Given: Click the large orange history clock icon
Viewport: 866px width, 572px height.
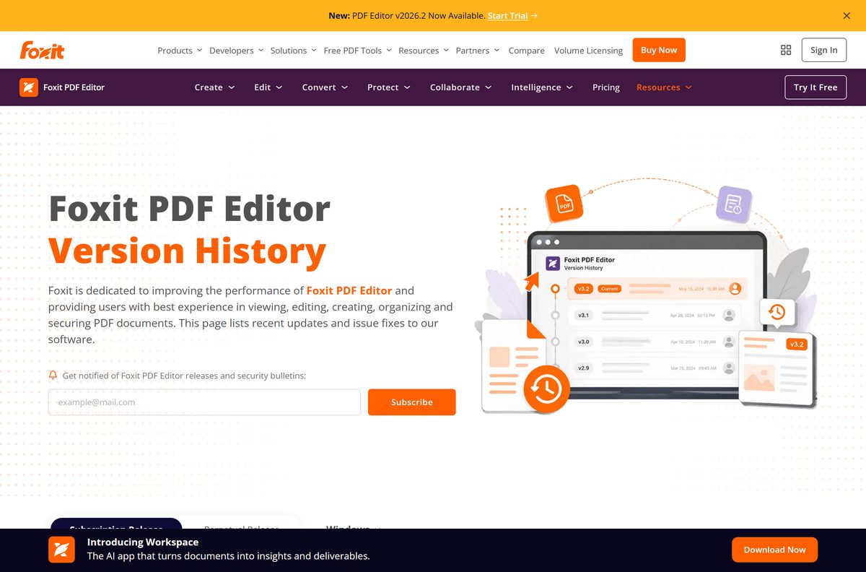Looking at the screenshot, I should coord(546,390).
